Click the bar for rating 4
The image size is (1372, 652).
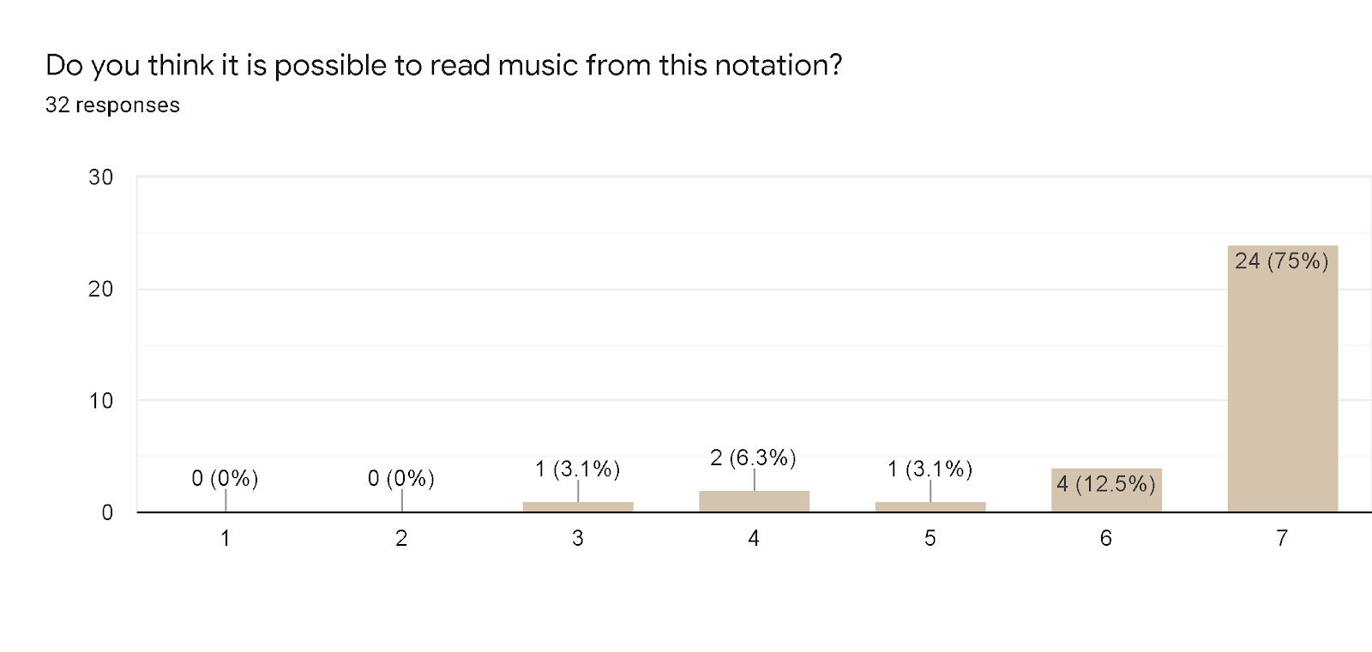coord(754,502)
